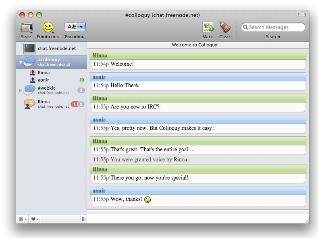Collapse the #colloquy member list
Screen dimensions: 318x238
pyautogui.click(x=21, y=62)
